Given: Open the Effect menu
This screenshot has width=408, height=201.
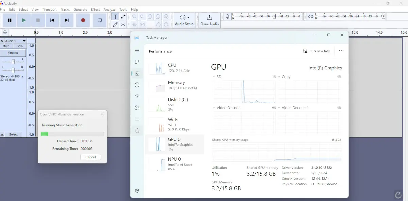Looking at the screenshot, I should pyautogui.click(x=96, y=9).
